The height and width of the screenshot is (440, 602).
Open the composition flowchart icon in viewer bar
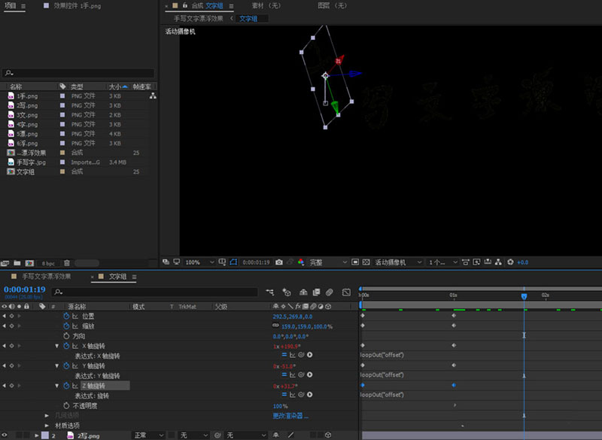point(498,262)
